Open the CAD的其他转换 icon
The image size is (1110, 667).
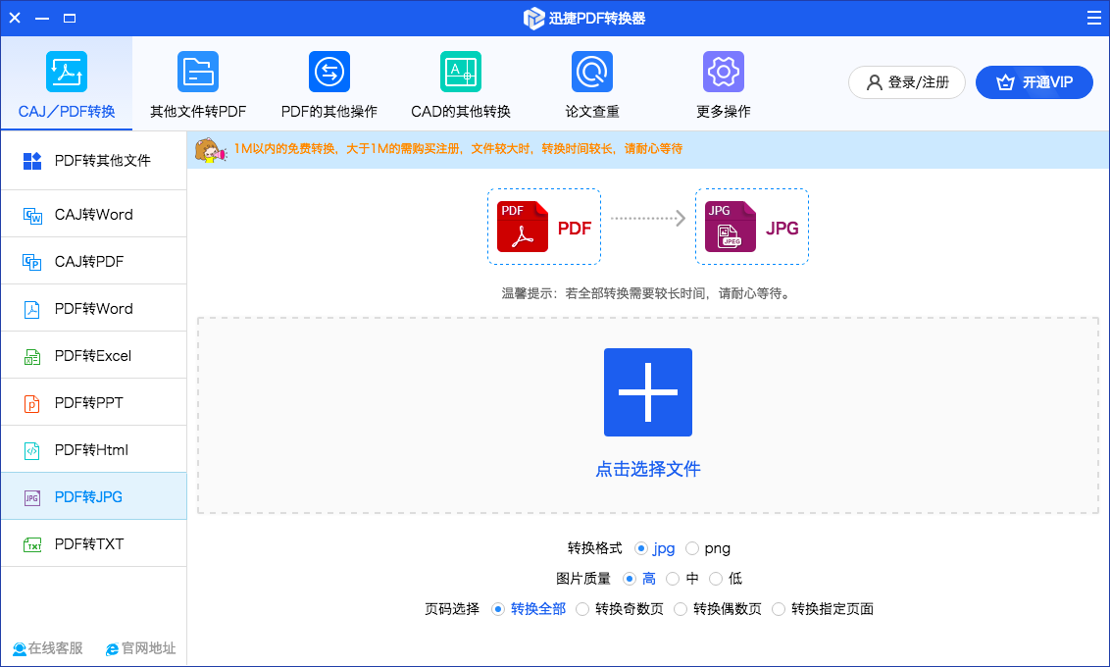461,72
